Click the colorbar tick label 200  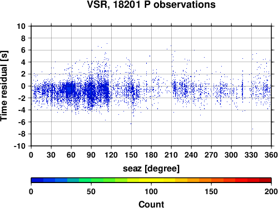(x=271, y=191)
